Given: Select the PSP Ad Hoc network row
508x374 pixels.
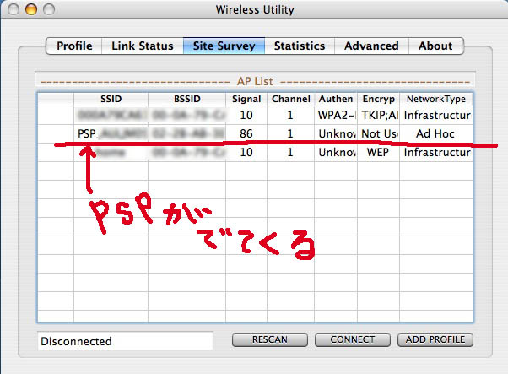Looking at the screenshot, I should pyautogui.click(x=253, y=133).
